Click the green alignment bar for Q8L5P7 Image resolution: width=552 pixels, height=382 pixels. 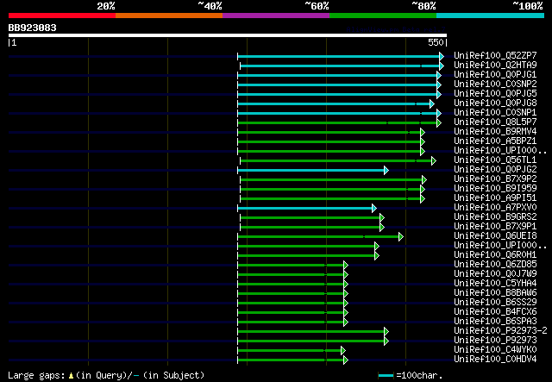337,122
